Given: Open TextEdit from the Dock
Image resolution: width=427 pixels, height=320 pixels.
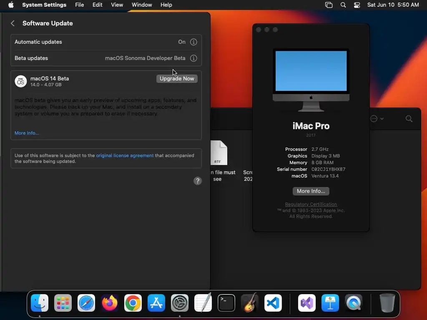Looking at the screenshot, I should point(203,302).
